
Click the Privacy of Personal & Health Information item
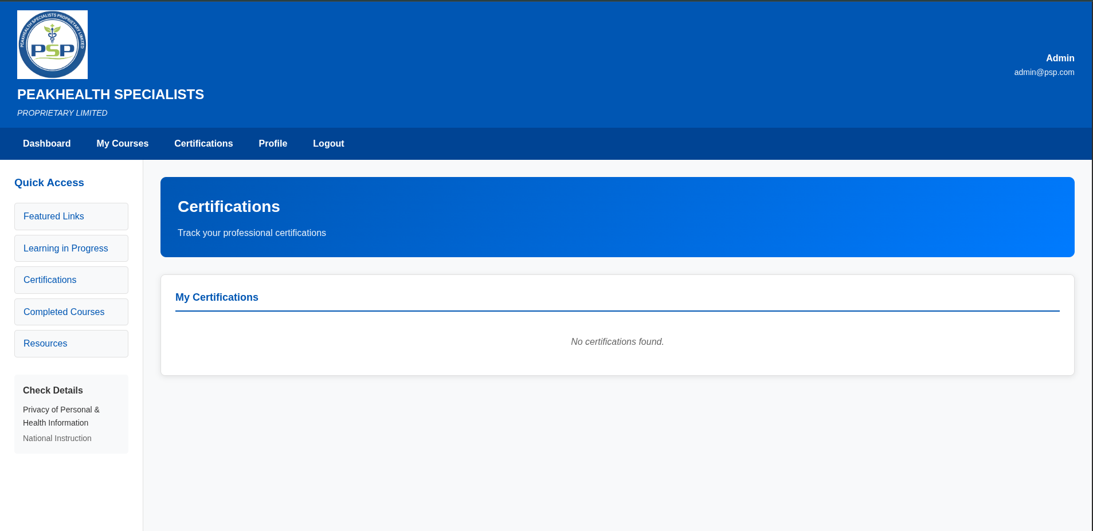[x=61, y=416]
